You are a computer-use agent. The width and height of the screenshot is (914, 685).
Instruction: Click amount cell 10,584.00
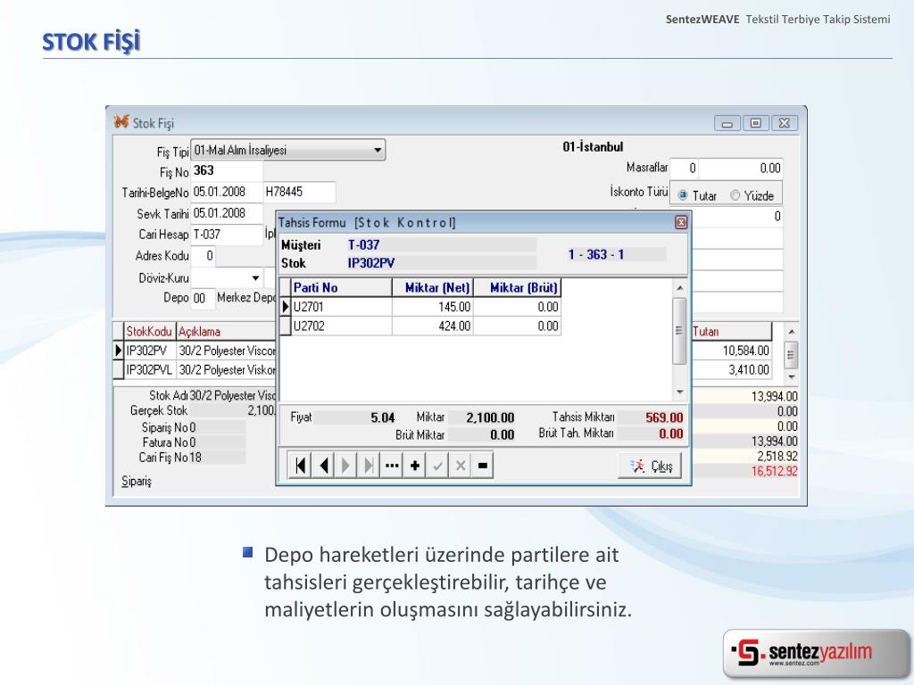[x=731, y=351]
